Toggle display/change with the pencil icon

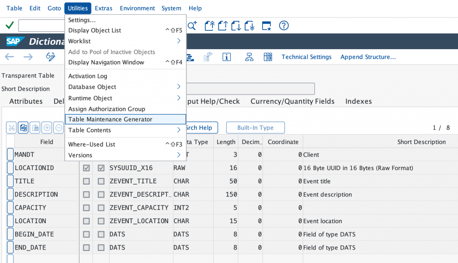[x=51, y=57]
